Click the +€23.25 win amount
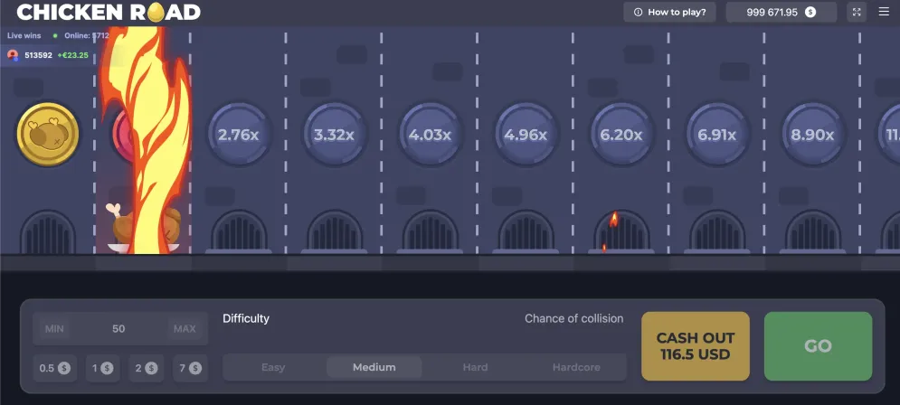Viewport: 900px width, 405px height. pyautogui.click(x=73, y=56)
